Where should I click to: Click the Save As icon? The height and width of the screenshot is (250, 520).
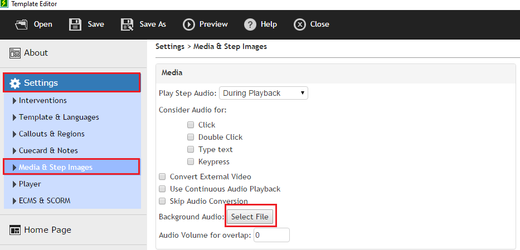tap(127, 24)
